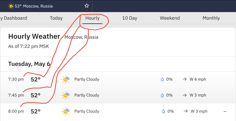Switch to the Today tab
The height and width of the screenshot is (121, 236).
(56, 18)
